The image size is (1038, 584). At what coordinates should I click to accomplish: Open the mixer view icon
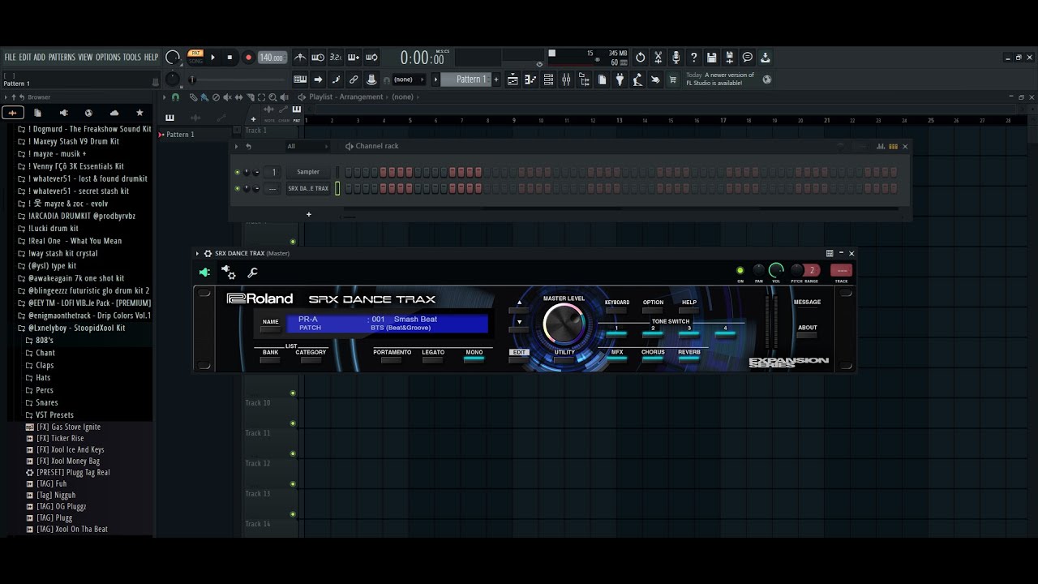[566, 79]
